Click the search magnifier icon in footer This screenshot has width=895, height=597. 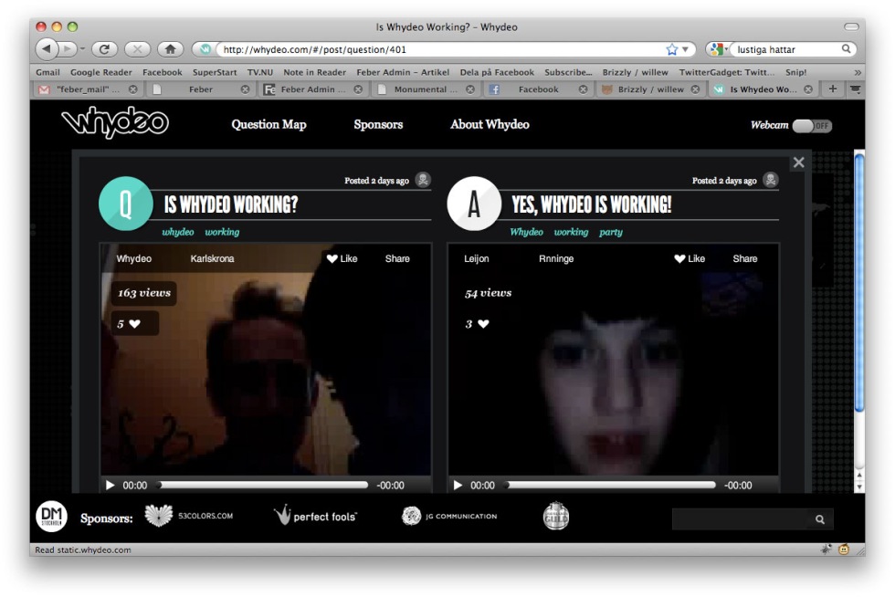click(x=819, y=519)
